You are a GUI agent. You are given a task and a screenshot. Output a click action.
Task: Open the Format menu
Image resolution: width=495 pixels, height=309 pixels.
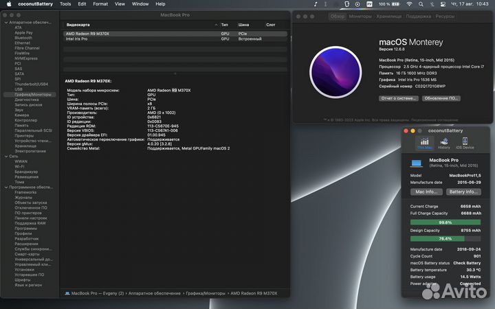pyautogui.click(x=100, y=4)
